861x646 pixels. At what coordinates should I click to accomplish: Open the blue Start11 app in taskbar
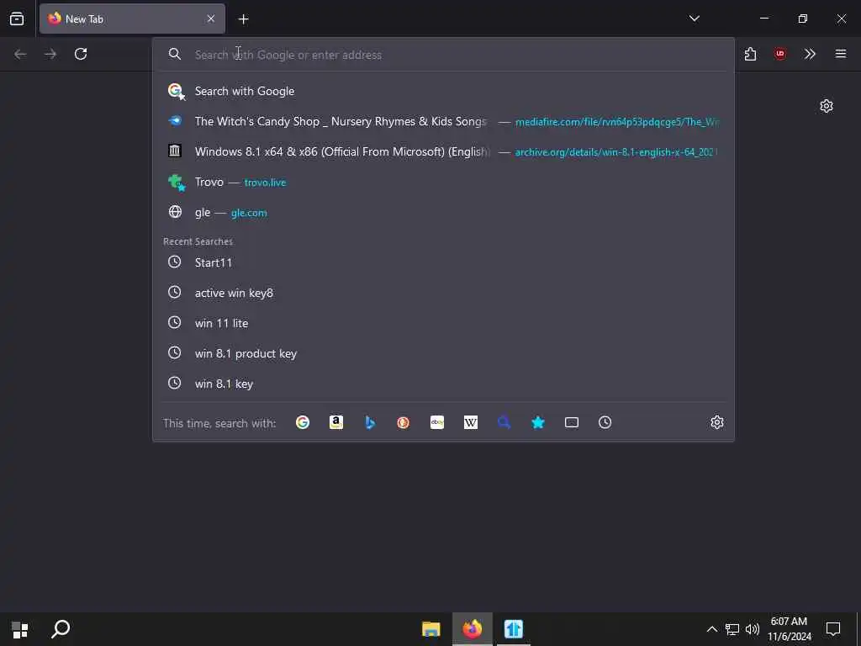(514, 629)
